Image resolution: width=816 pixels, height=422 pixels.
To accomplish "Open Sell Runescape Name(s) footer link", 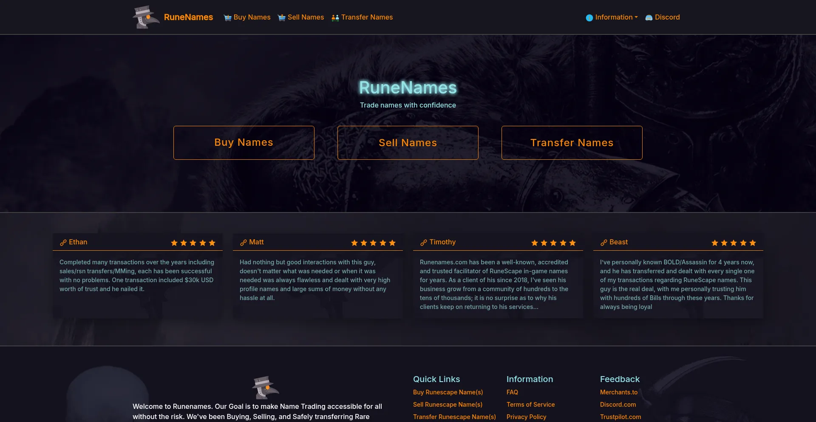I will 448,405.
